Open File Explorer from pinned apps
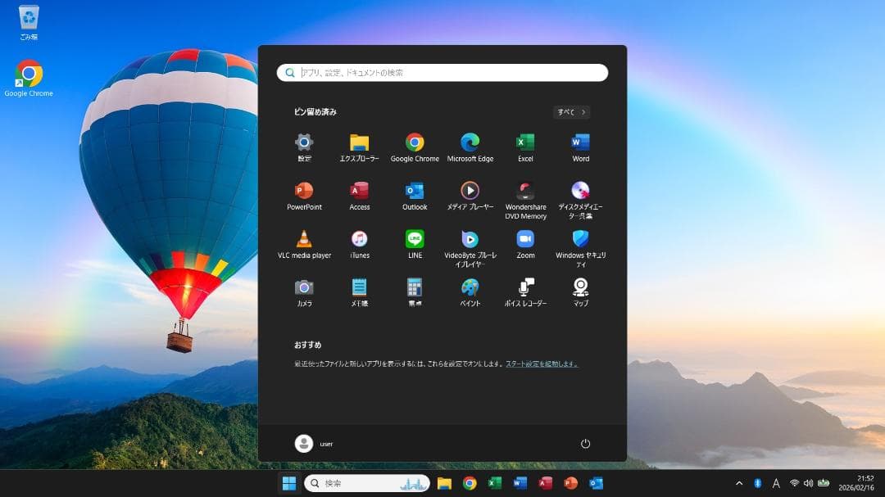The image size is (885, 497). click(x=360, y=148)
